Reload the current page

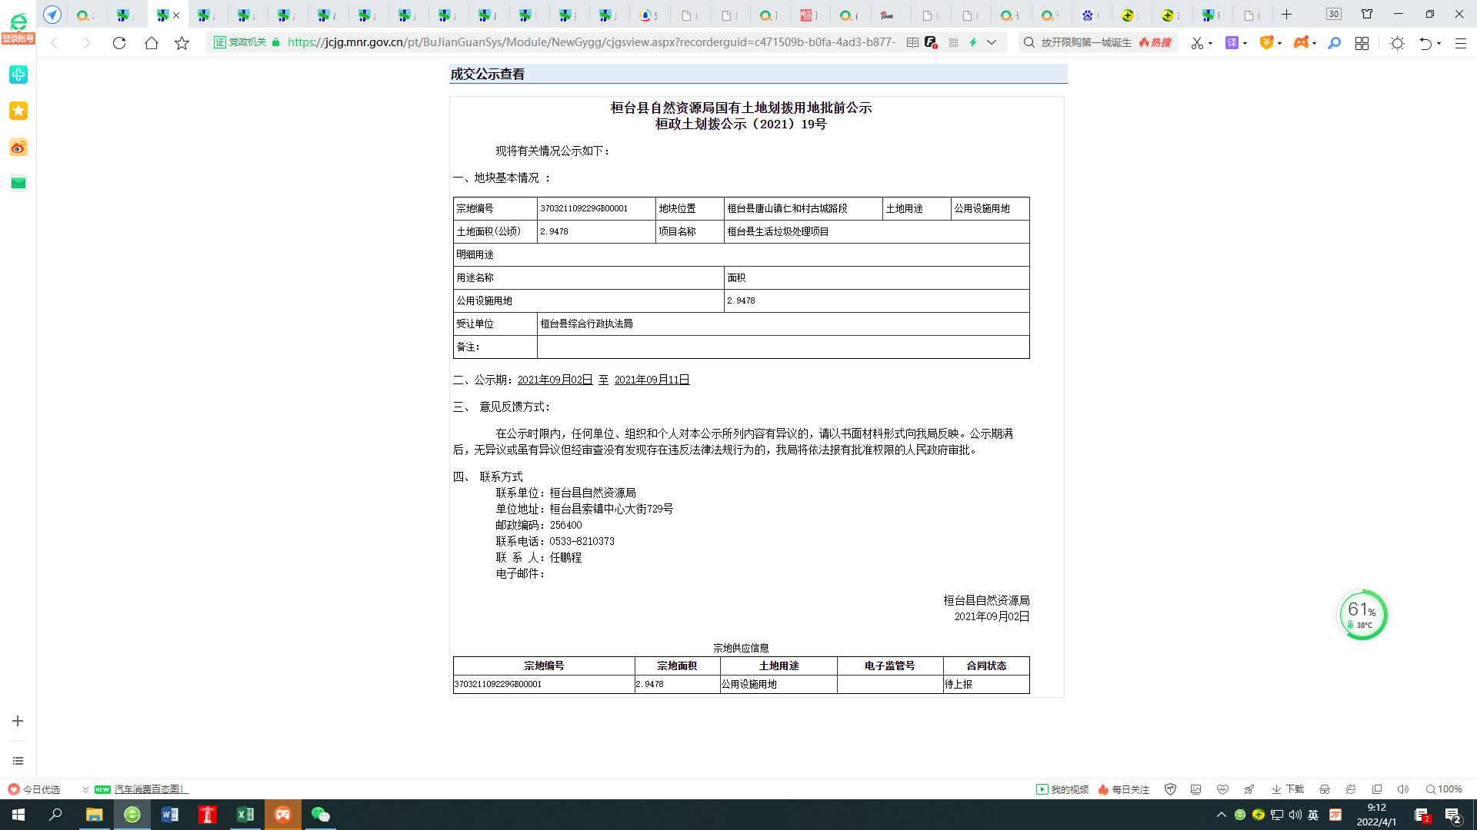119,43
